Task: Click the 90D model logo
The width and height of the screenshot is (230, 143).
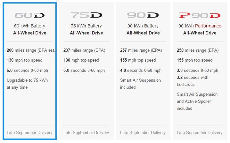Action: coord(143,15)
